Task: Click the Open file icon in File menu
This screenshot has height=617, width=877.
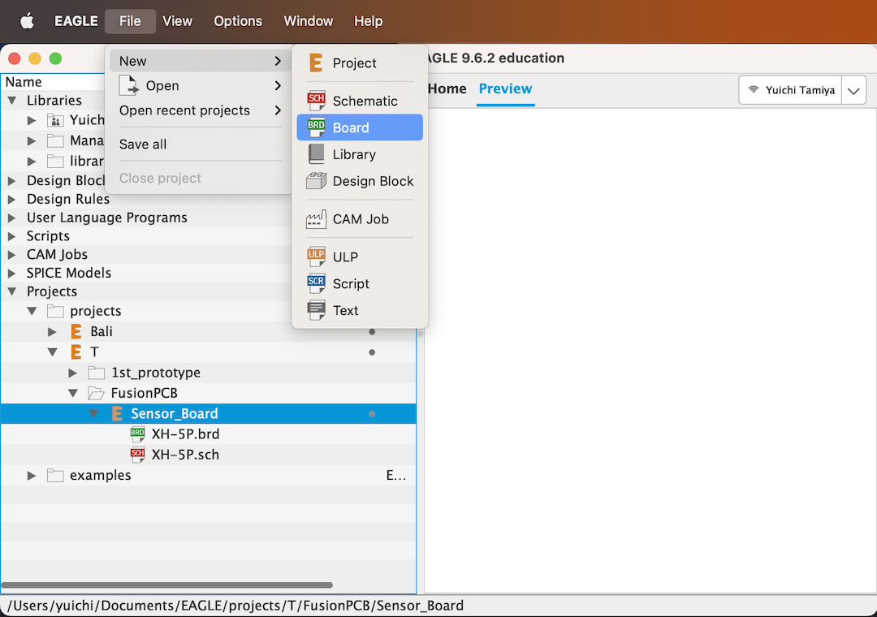Action: pos(129,85)
